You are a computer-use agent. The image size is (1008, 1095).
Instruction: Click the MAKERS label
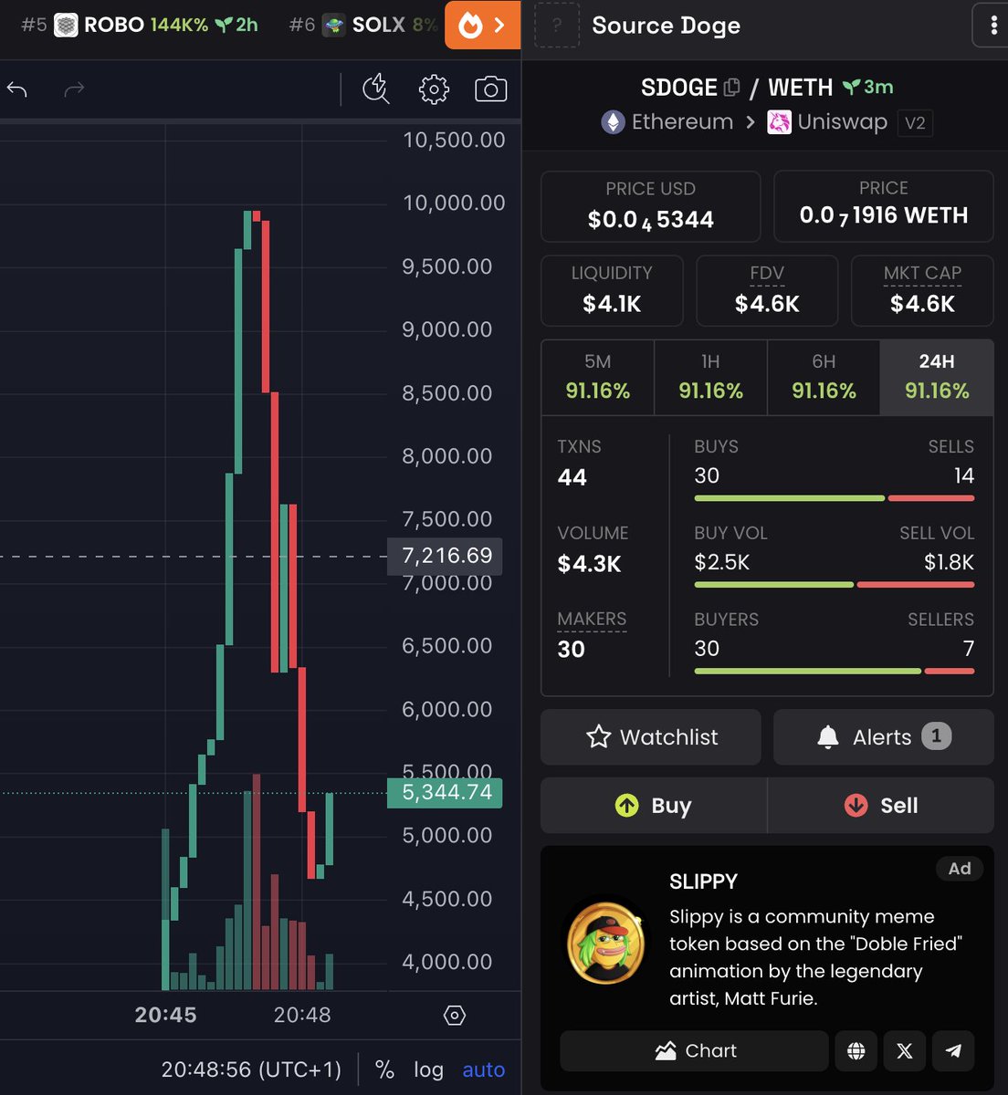(x=592, y=619)
